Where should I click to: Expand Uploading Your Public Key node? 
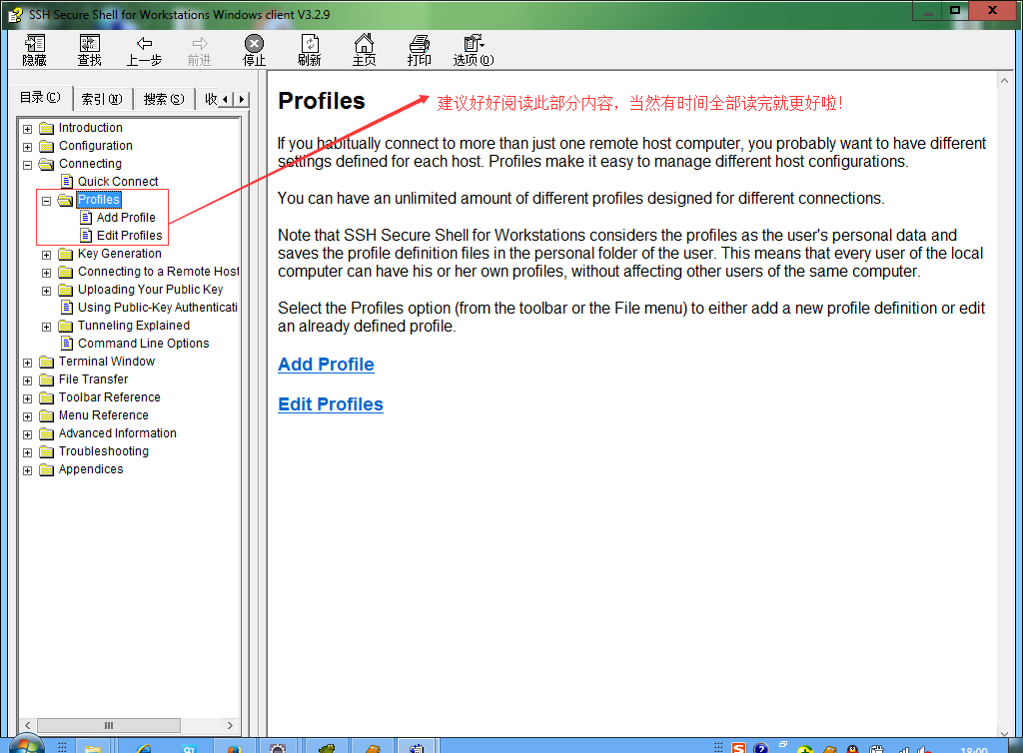[46, 291]
